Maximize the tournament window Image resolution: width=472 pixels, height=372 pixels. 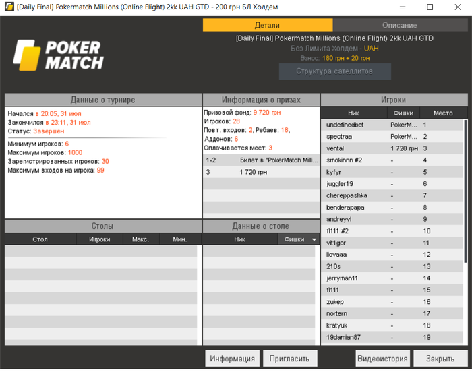pyautogui.click(x=430, y=7)
